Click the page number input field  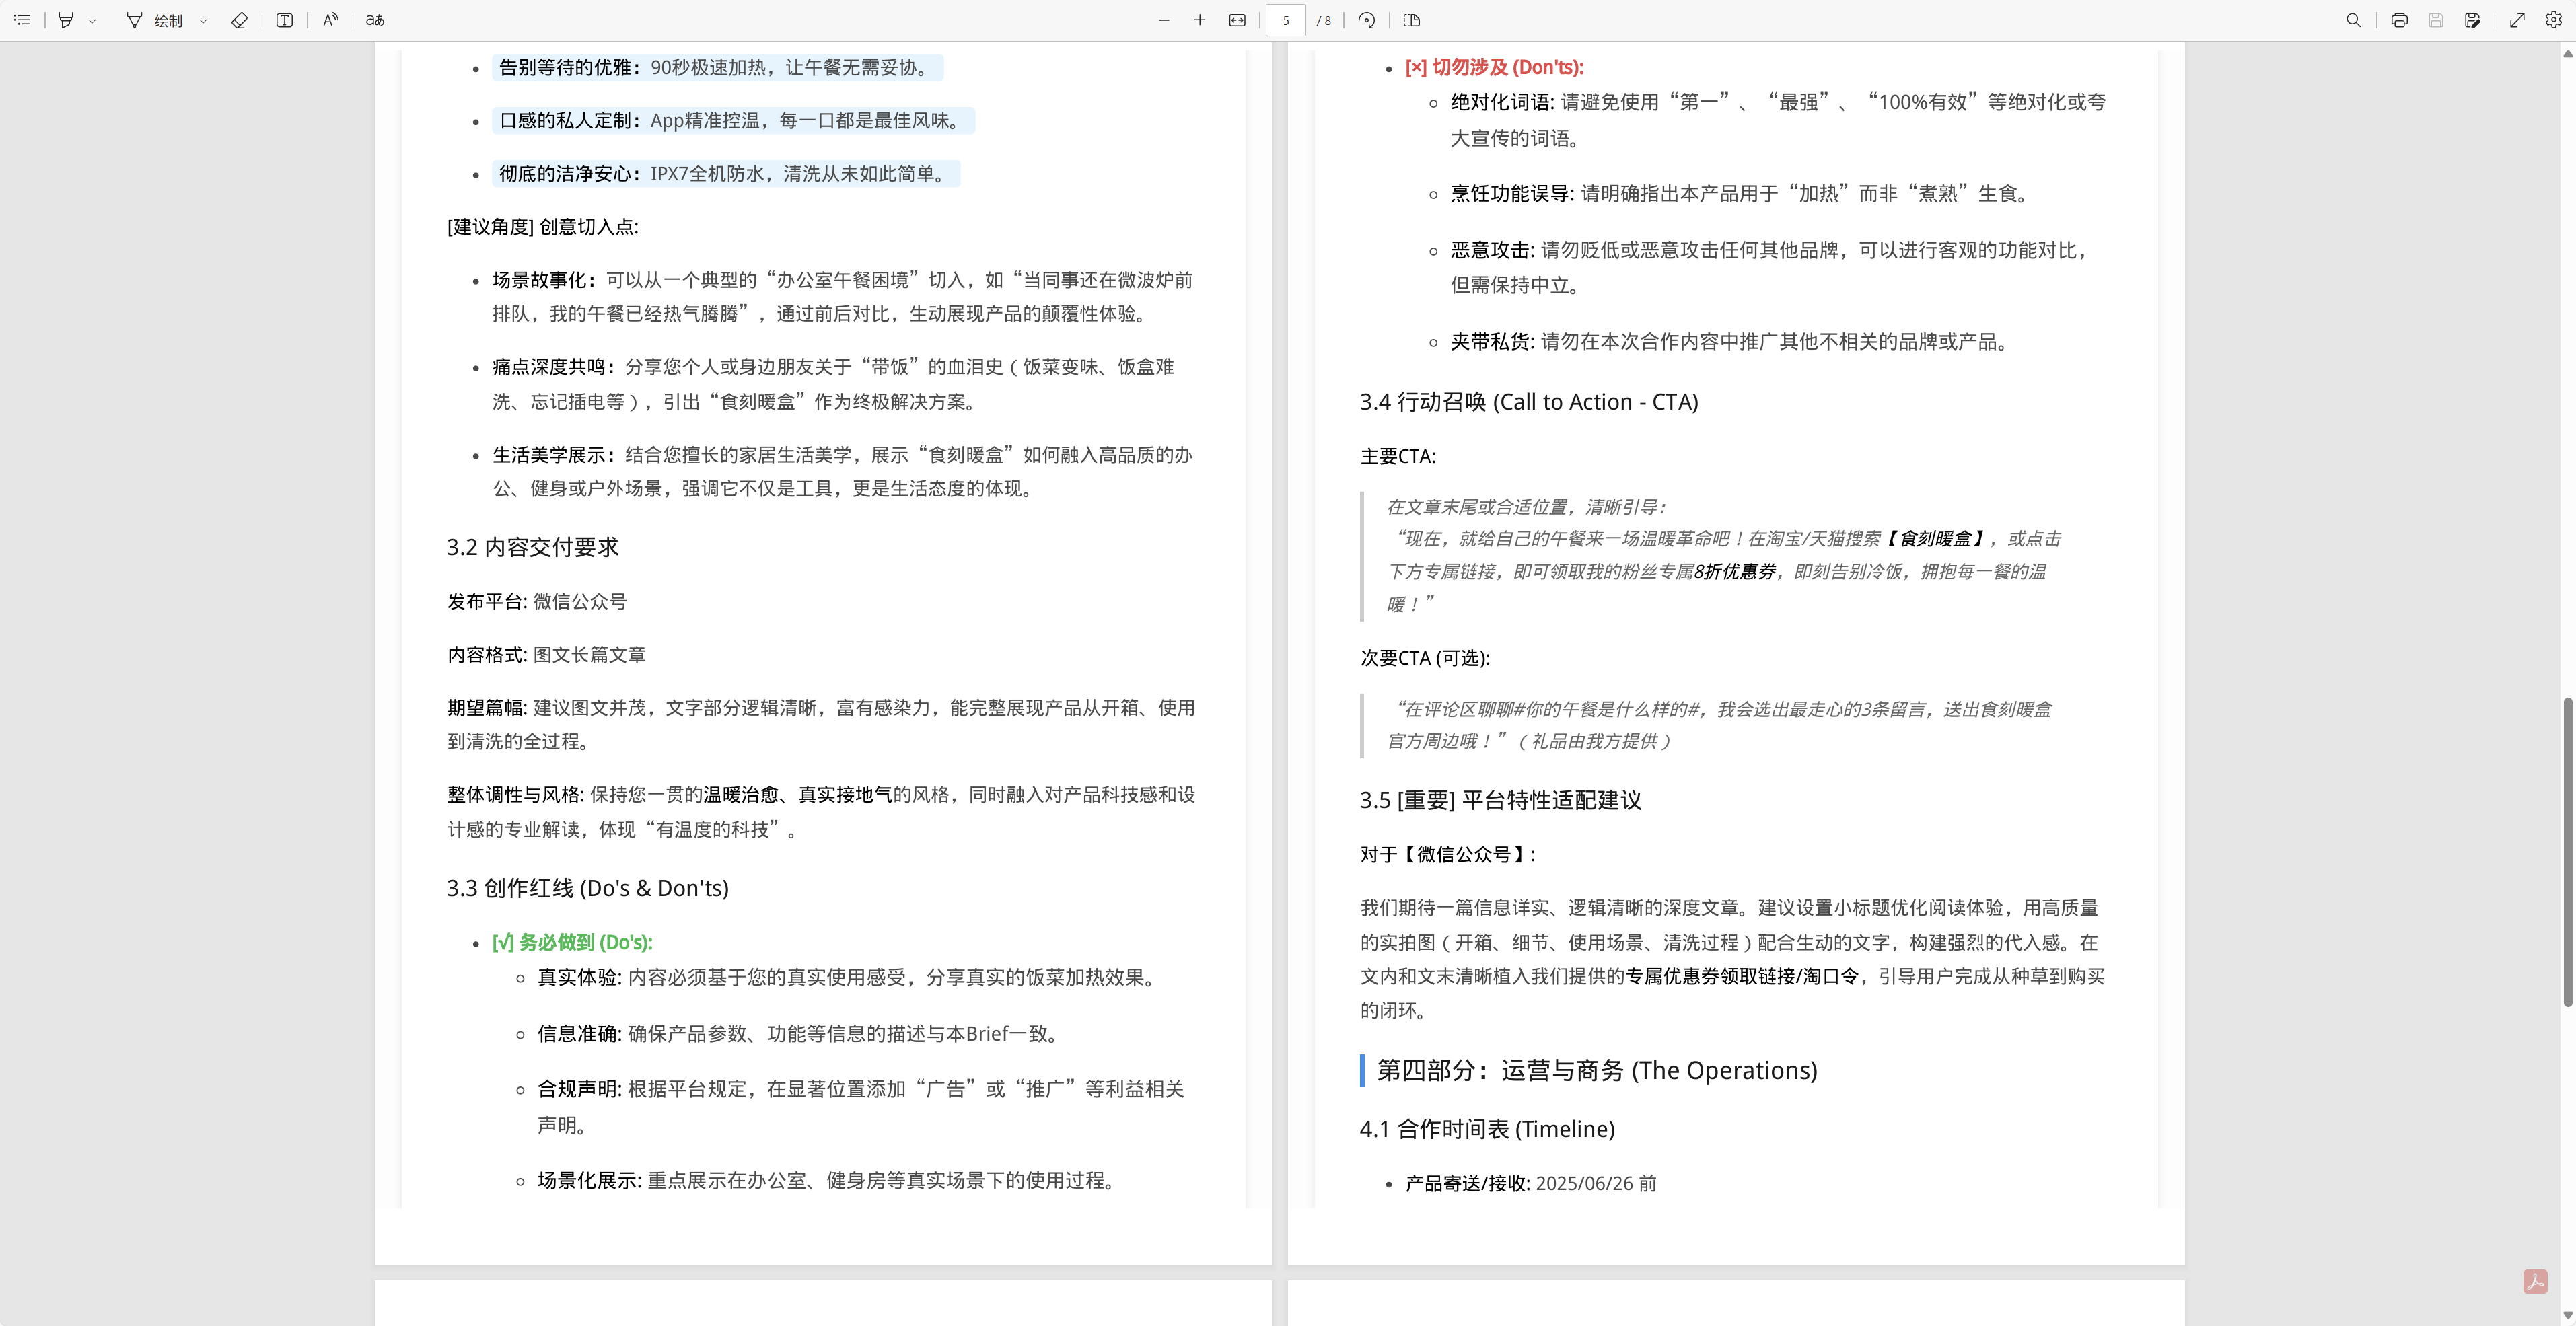pos(1286,20)
